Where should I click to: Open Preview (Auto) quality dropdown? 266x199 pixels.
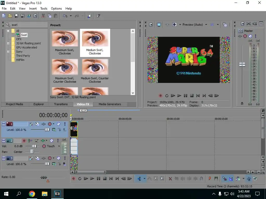[206, 25]
